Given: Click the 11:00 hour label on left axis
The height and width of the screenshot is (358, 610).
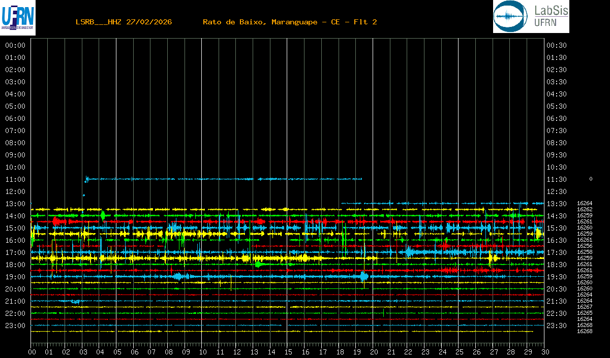Looking at the screenshot, I should [x=15, y=179].
